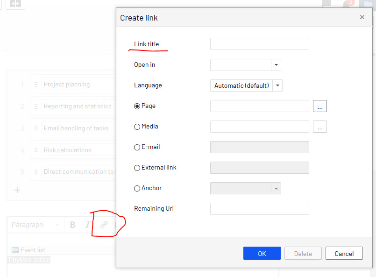Open the Paragraph format dropdown
376x277 pixels.
[35, 225]
